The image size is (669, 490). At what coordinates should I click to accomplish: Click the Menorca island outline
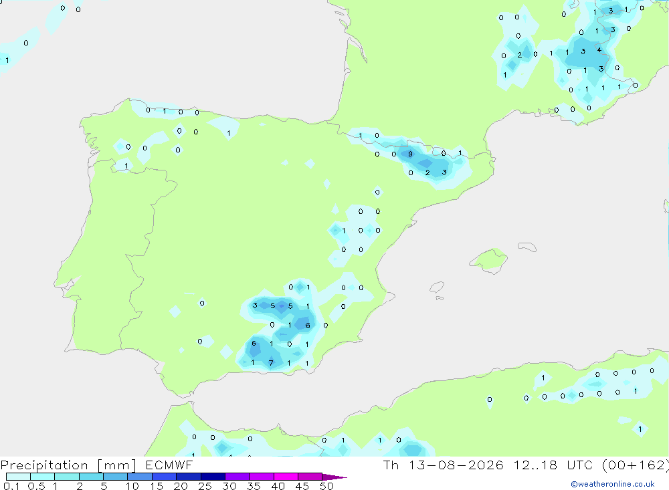[x=527, y=247]
